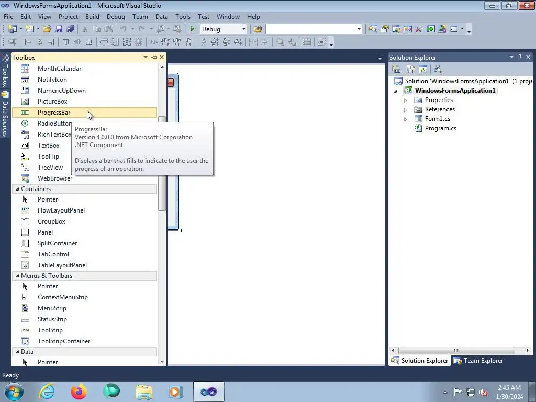
Task: Collapse the WindowsFormsApplication1 project node
Action: tap(396, 91)
